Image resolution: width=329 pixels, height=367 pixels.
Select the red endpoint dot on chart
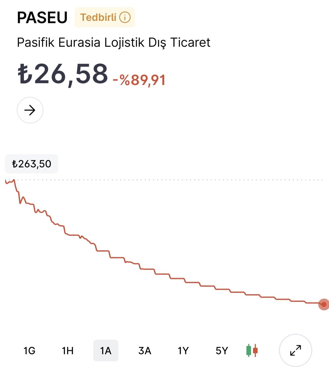(x=323, y=304)
